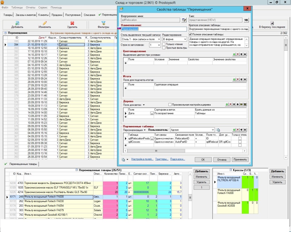This screenshot has height=232, width=291.
Task: Open the Триггеры link
Action: (162, 159)
